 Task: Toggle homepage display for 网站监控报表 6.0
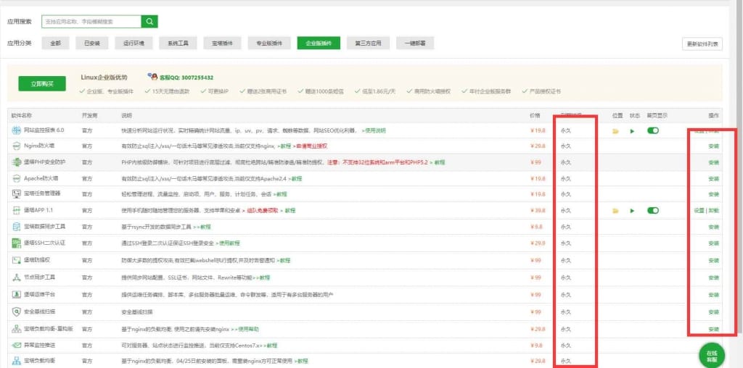click(653, 131)
